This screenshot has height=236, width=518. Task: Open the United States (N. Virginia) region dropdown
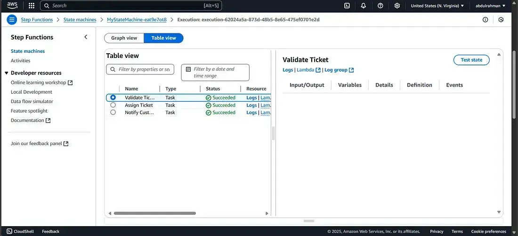(437, 6)
